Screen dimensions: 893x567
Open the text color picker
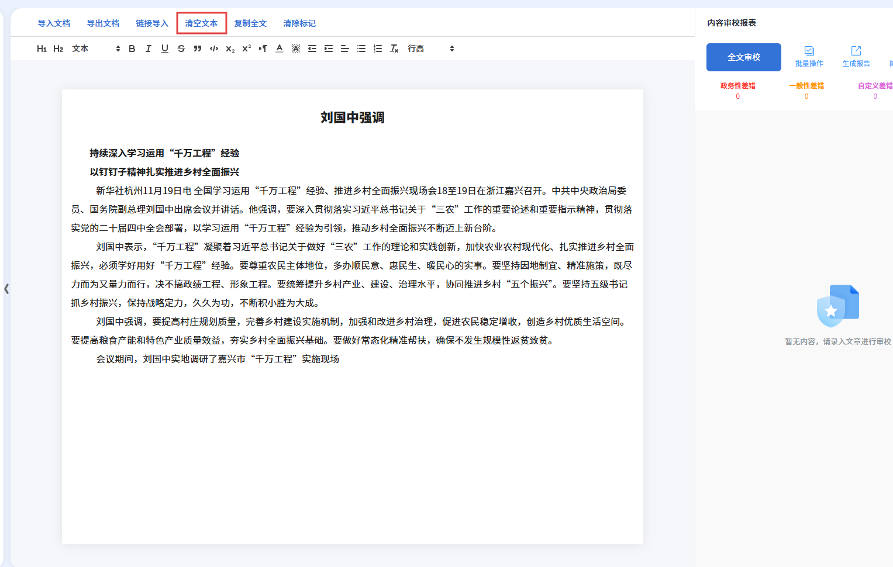coord(280,49)
